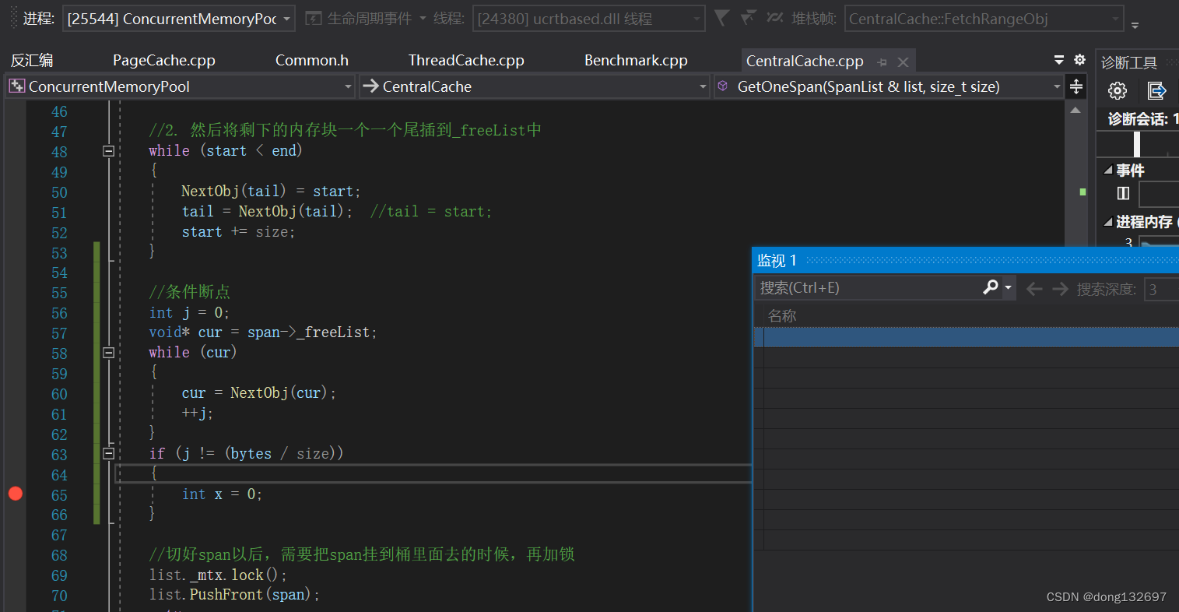Click the watch search previous arrow
Screen dimensions: 1179x612
point(1033,289)
